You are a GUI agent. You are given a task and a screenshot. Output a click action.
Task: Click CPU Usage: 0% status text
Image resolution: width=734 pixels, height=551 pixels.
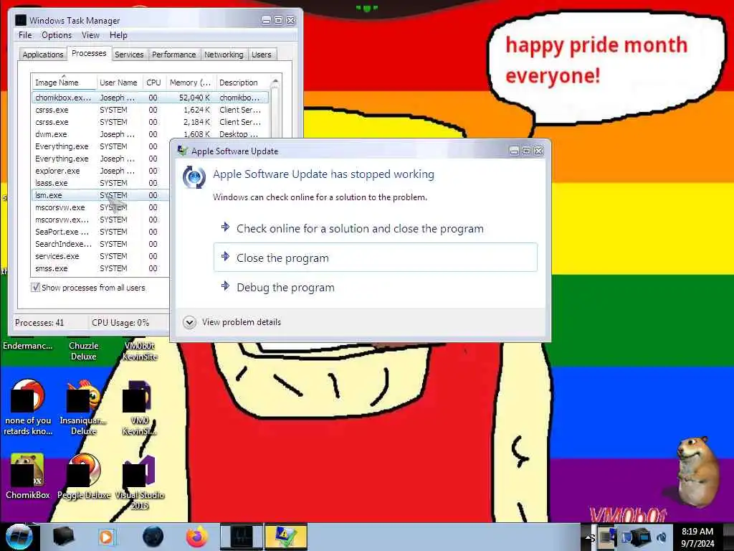(x=120, y=323)
